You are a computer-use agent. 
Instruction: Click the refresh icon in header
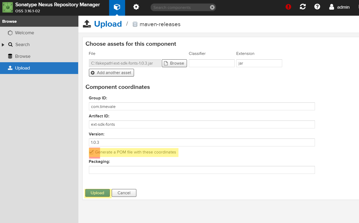(x=303, y=7)
